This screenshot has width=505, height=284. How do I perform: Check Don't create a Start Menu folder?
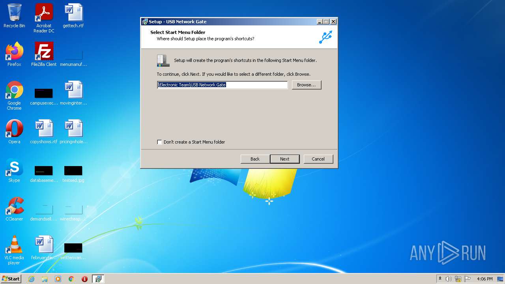tap(159, 142)
